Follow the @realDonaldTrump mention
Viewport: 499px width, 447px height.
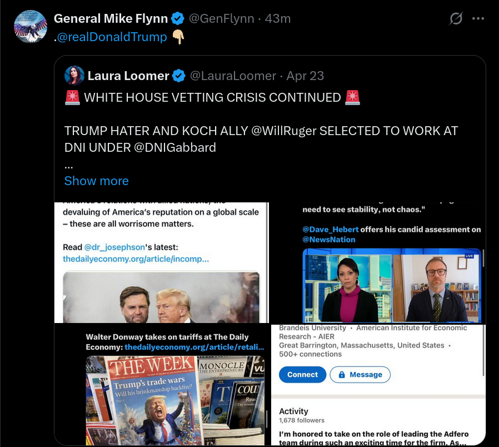pyautogui.click(x=112, y=37)
